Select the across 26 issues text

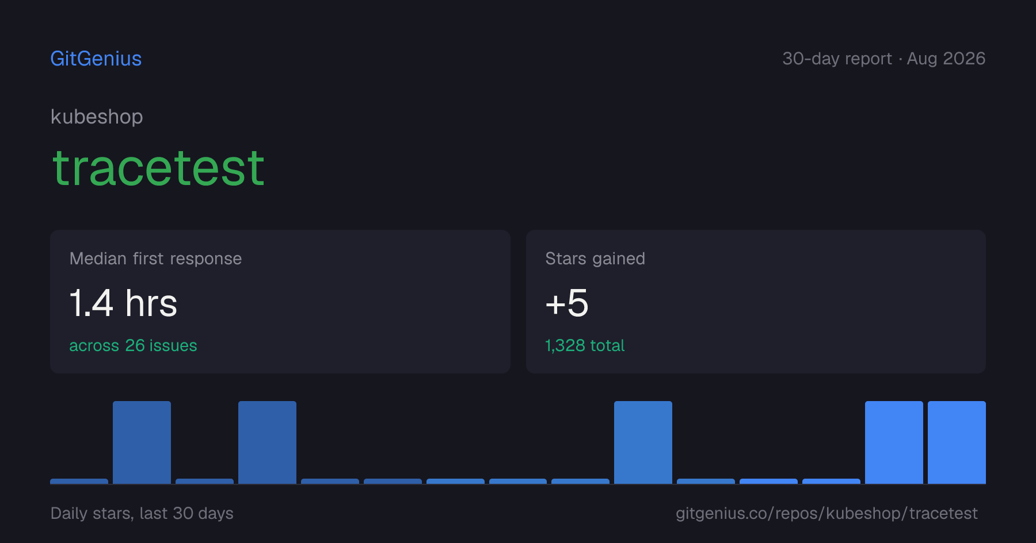pyautogui.click(x=133, y=345)
